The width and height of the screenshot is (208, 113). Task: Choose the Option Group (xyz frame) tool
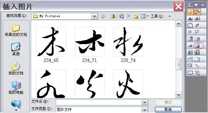click(x=190, y=25)
